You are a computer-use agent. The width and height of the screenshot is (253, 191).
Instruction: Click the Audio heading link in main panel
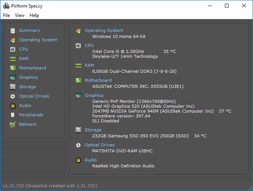coord(91,160)
